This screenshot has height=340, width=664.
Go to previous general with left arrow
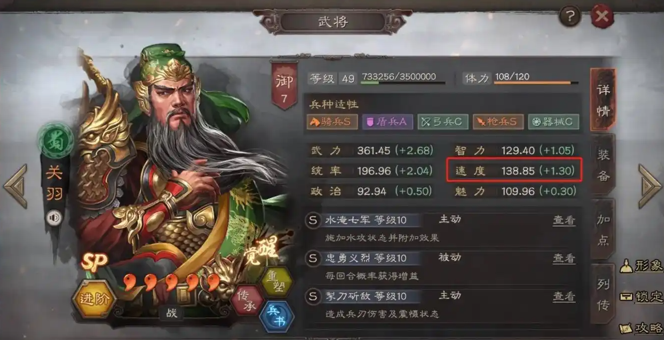(x=15, y=186)
